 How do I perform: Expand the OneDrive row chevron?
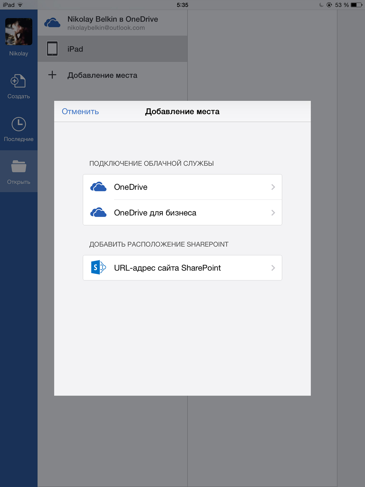(x=273, y=187)
